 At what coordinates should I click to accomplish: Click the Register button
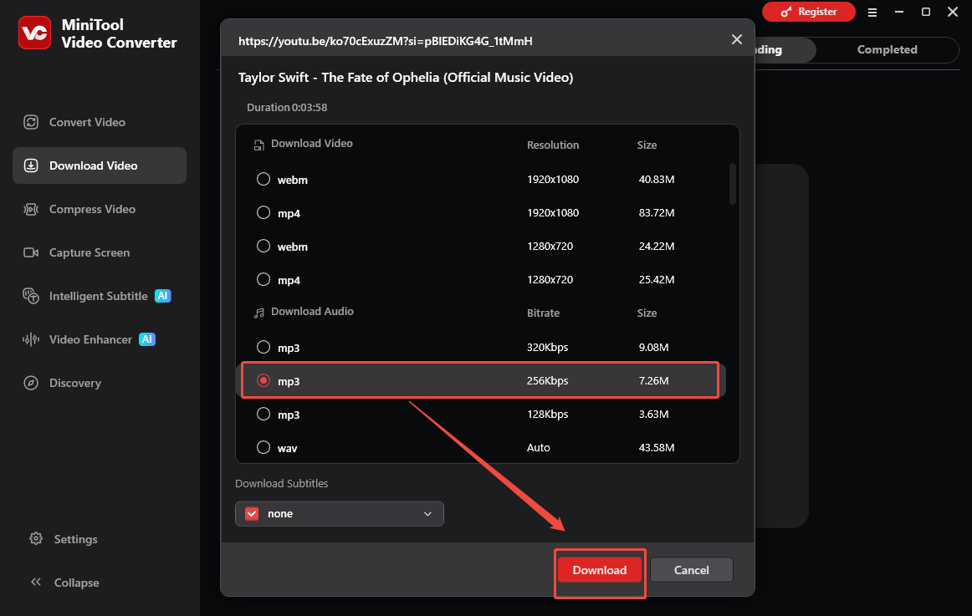[x=808, y=12]
